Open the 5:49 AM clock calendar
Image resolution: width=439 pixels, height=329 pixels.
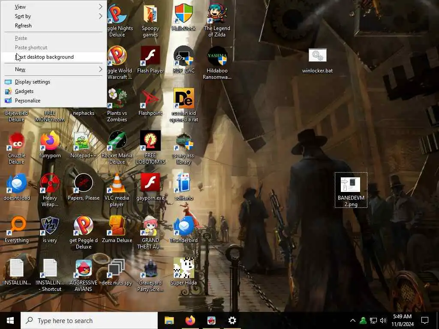402,320
